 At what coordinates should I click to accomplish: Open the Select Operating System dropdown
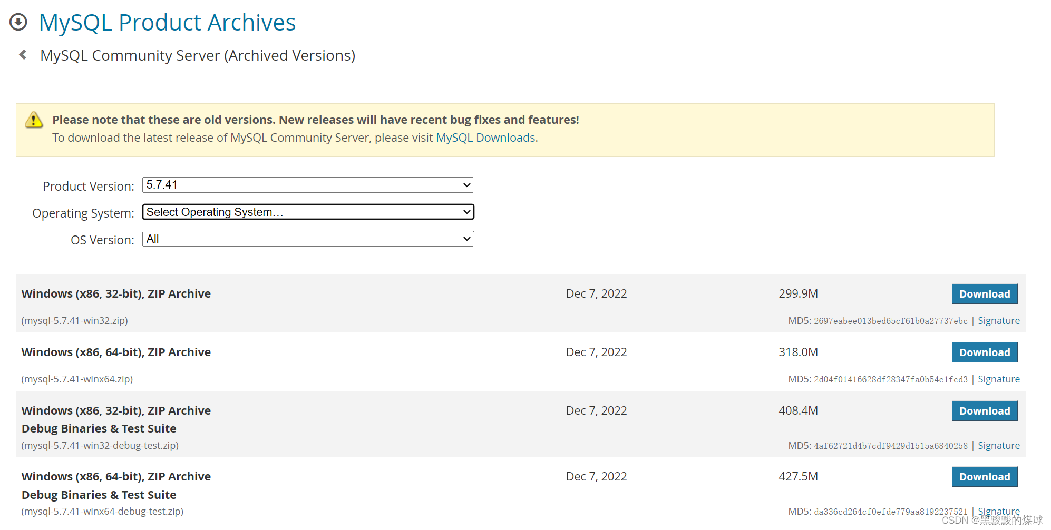pos(308,212)
